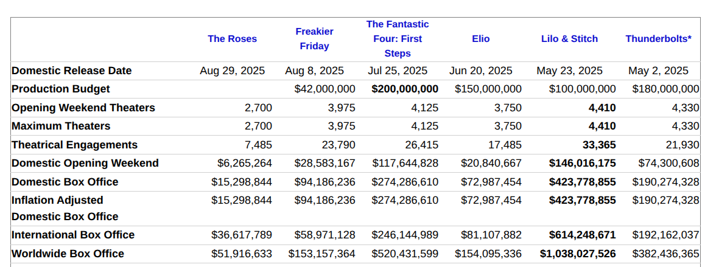Screen dimensions: 719x267
Task: Click the Production Budget row label
Action: [61, 89]
